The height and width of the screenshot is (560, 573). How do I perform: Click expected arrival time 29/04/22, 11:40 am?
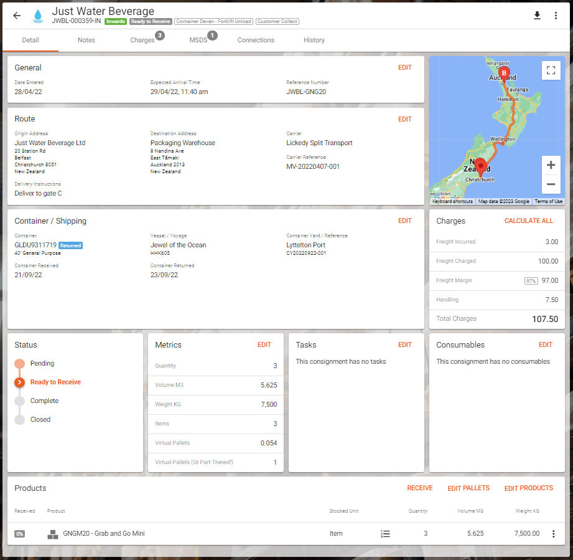179,92
